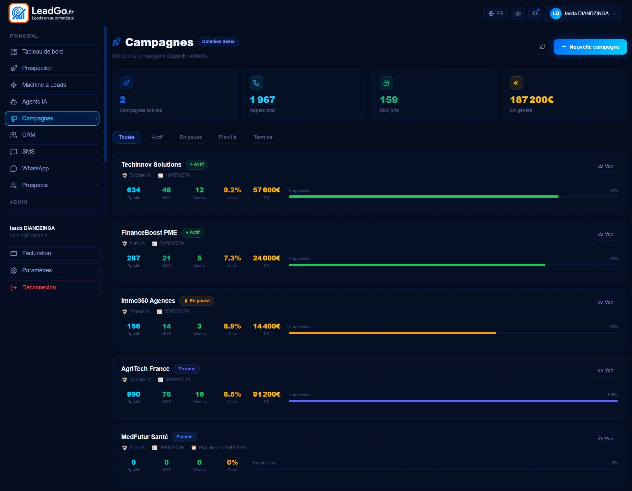The width and height of the screenshot is (632, 491).
Task: Click the Machine à Leads lightning icon
Action: [14, 85]
